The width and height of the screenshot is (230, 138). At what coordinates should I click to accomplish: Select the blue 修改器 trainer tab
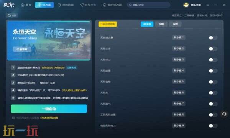click(147, 24)
